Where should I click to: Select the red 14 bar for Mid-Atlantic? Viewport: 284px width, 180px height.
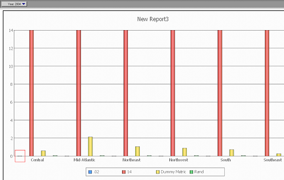click(x=79, y=93)
